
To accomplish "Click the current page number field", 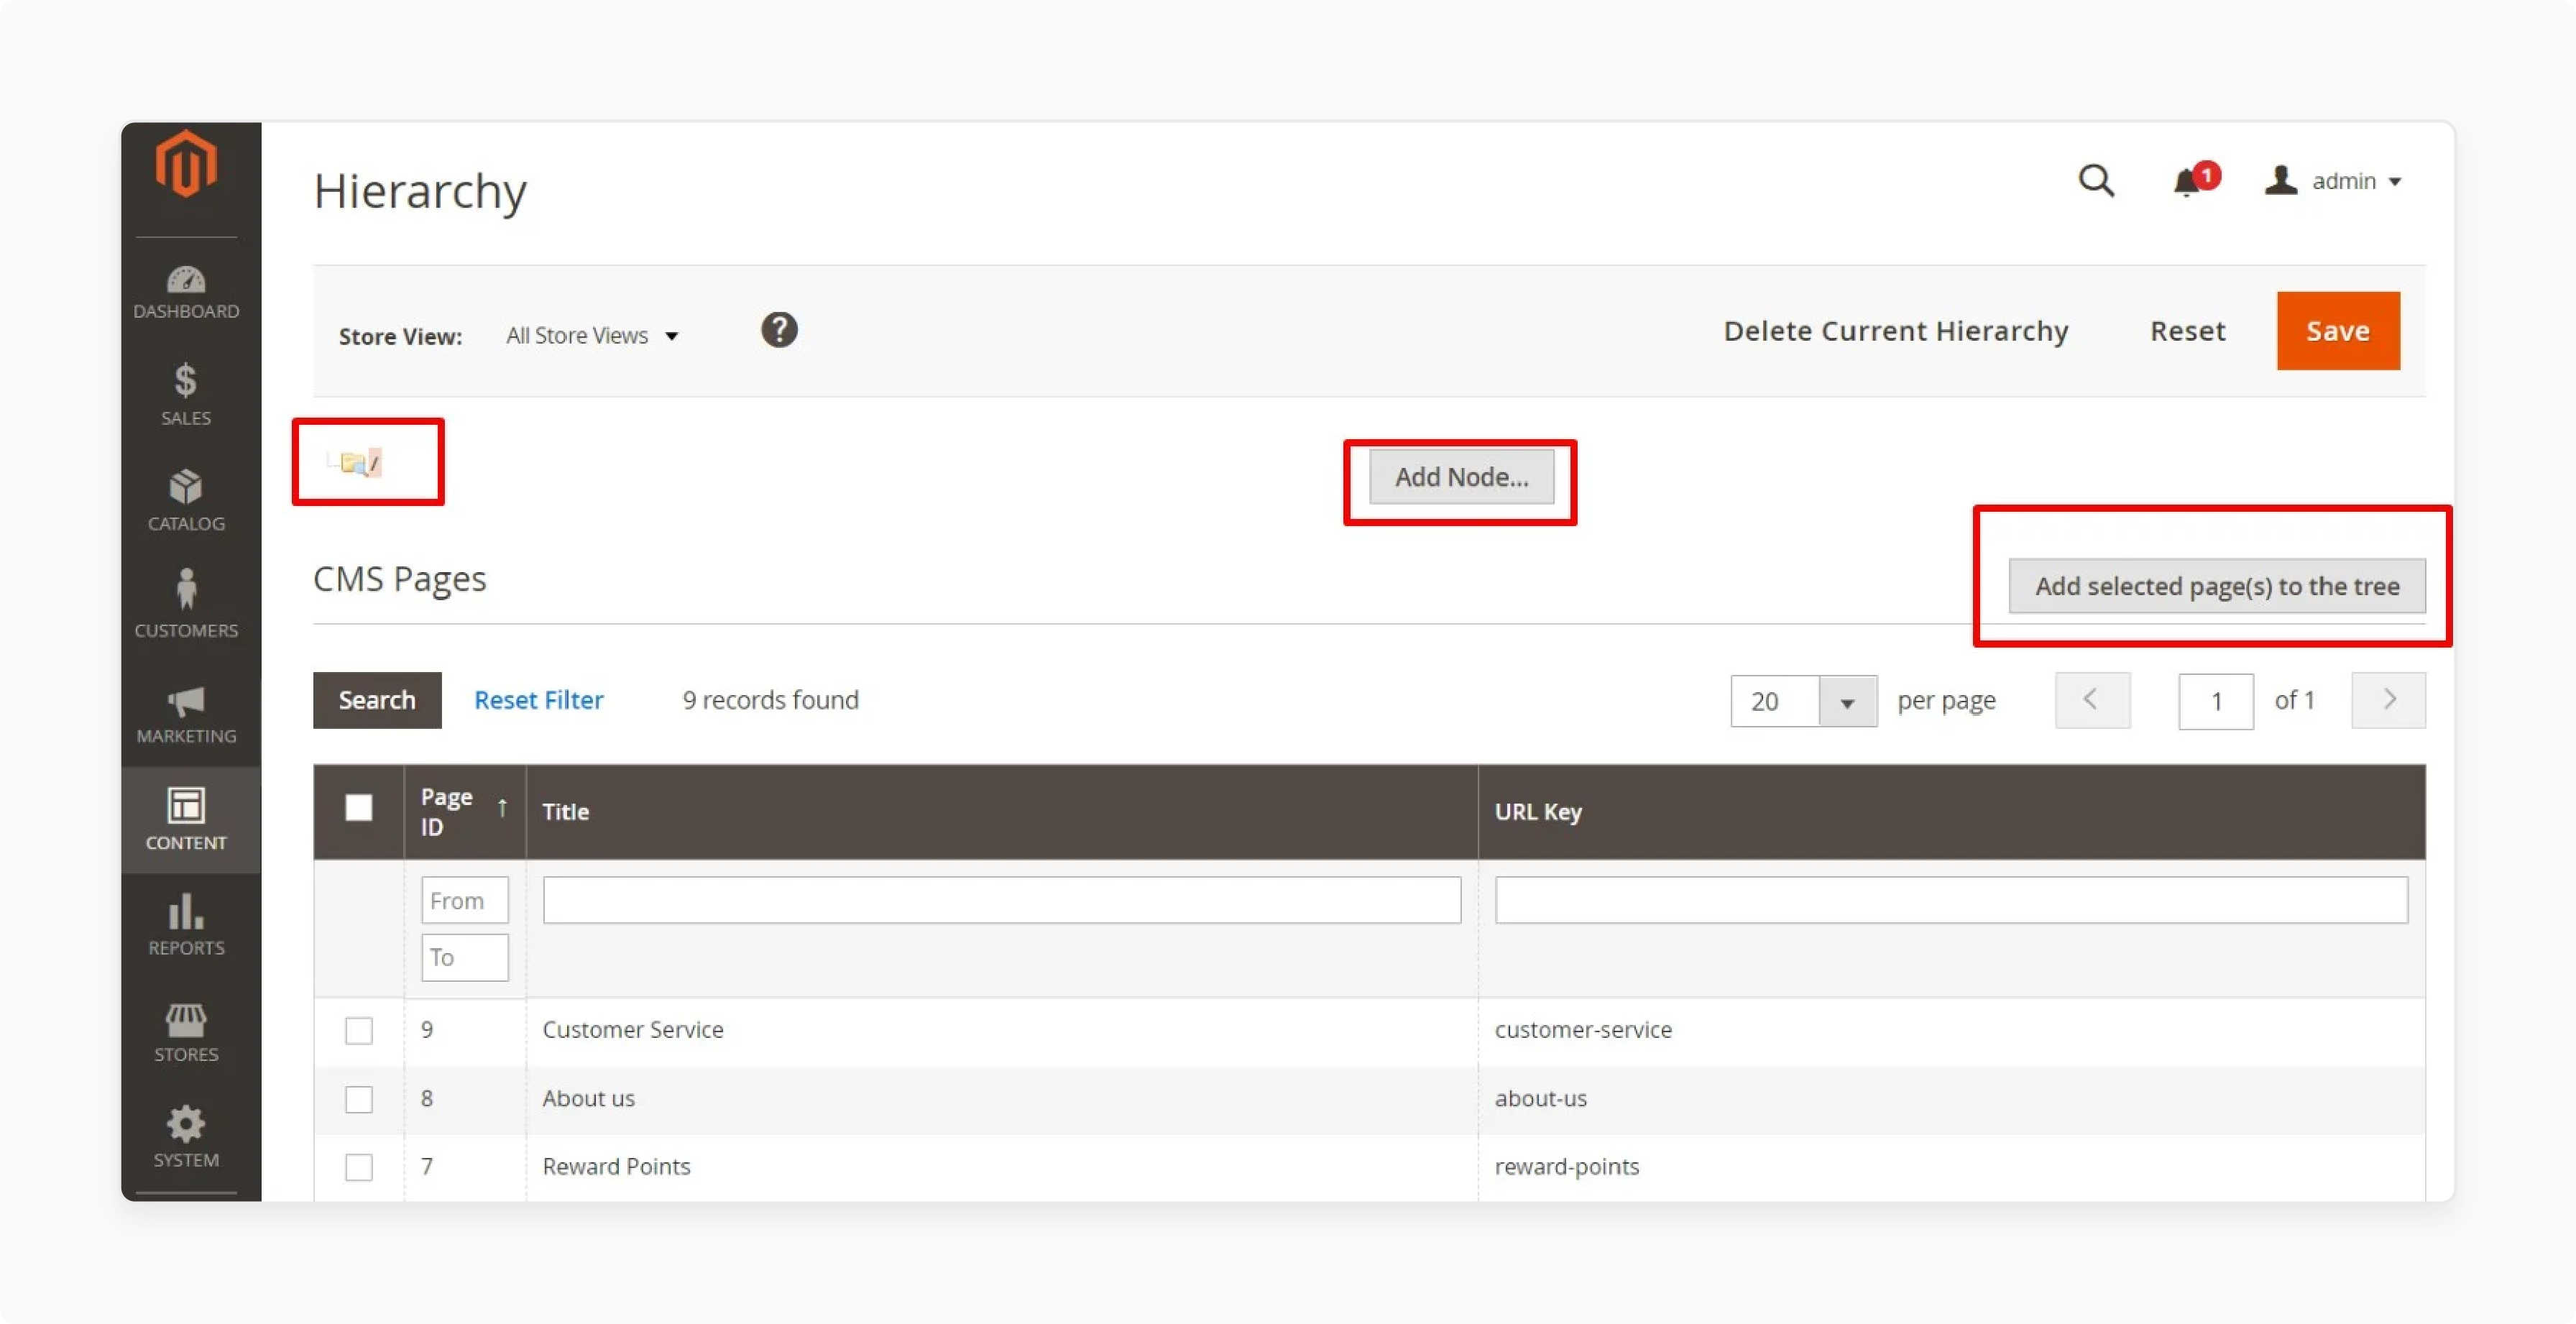I will [x=2215, y=701].
